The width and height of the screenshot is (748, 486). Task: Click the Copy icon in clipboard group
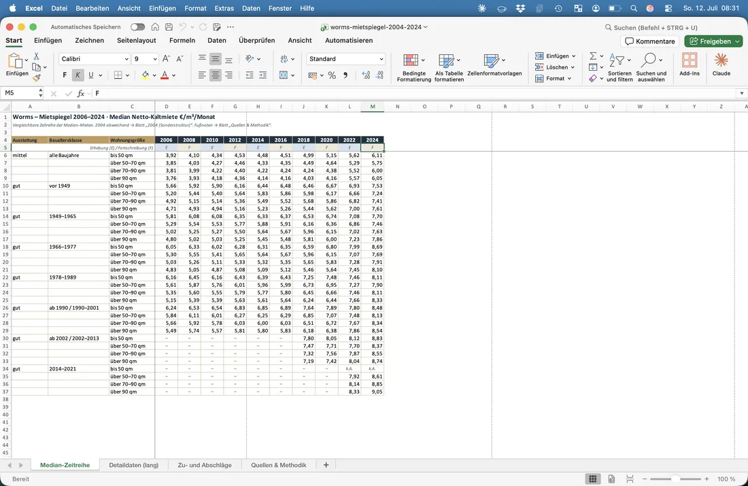pyautogui.click(x=36, y=67)
